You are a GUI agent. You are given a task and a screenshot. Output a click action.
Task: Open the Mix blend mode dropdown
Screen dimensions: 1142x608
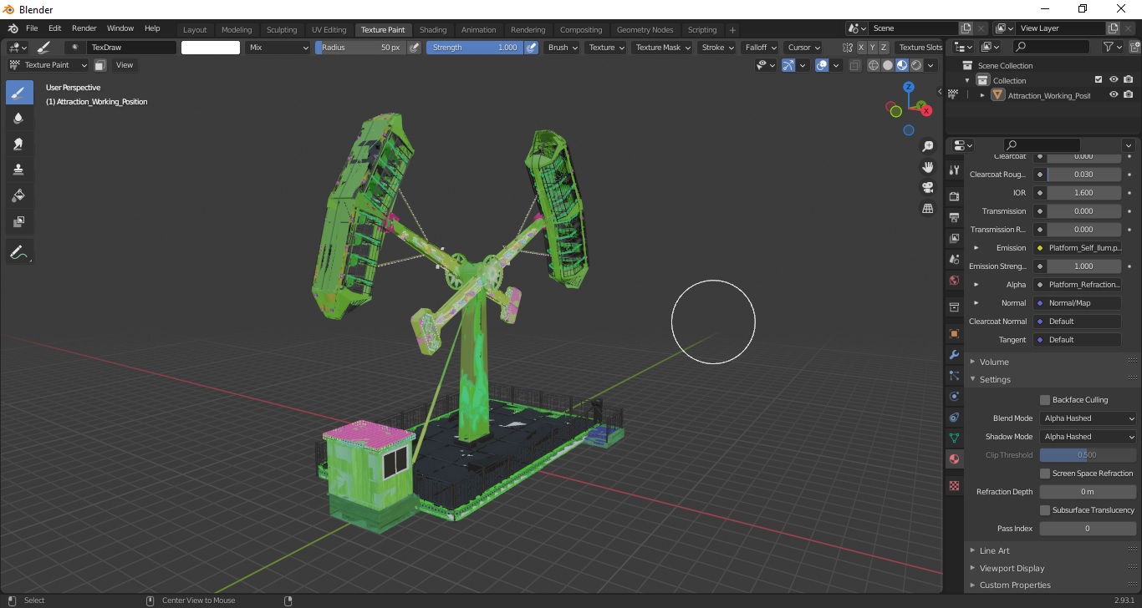point(278,48)
